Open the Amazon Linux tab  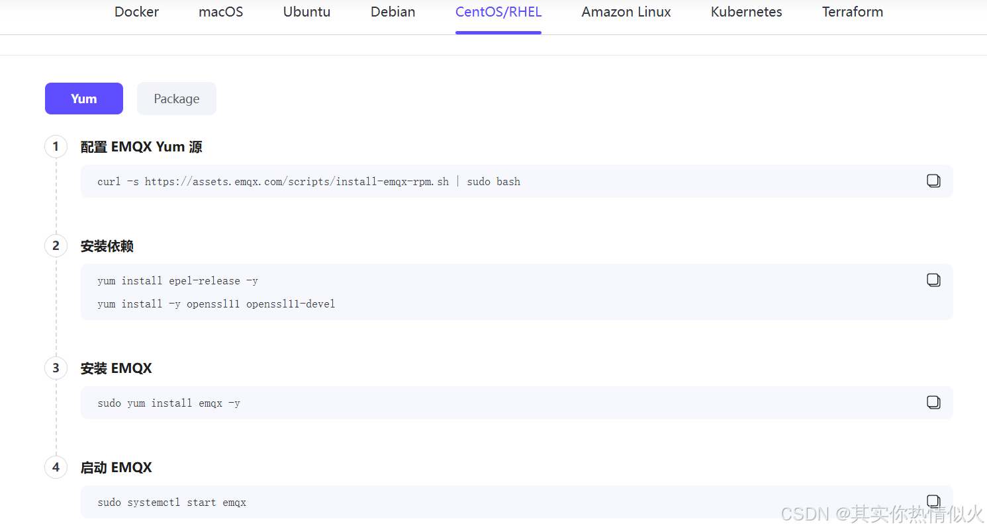626,12
